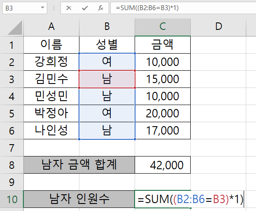Viewport: 256px width, 211px height.
Task: Click empty cell D1
Action: [218, 45]
